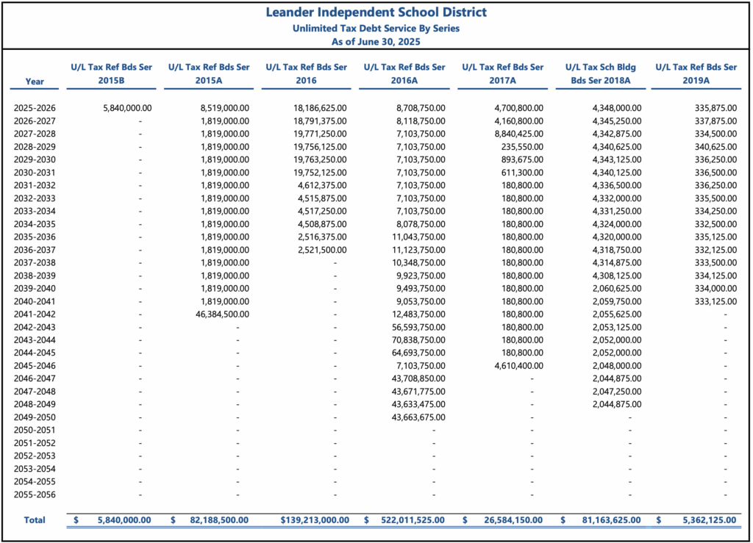Image resolution: width=753 pixels, height=543 pixels.
Task: Click the $26,584,150.00 total
Action: coord(503,520)
